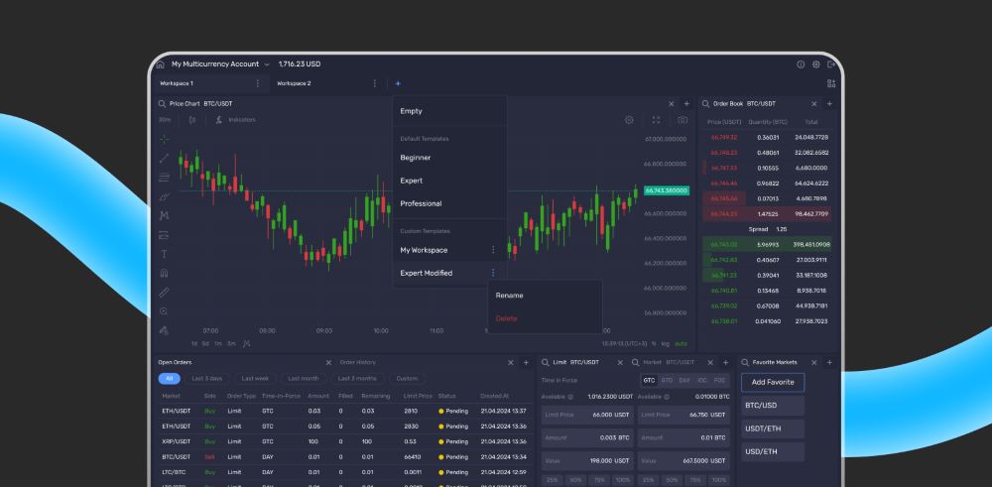Click the Order Book search icon

click(705, 104)
